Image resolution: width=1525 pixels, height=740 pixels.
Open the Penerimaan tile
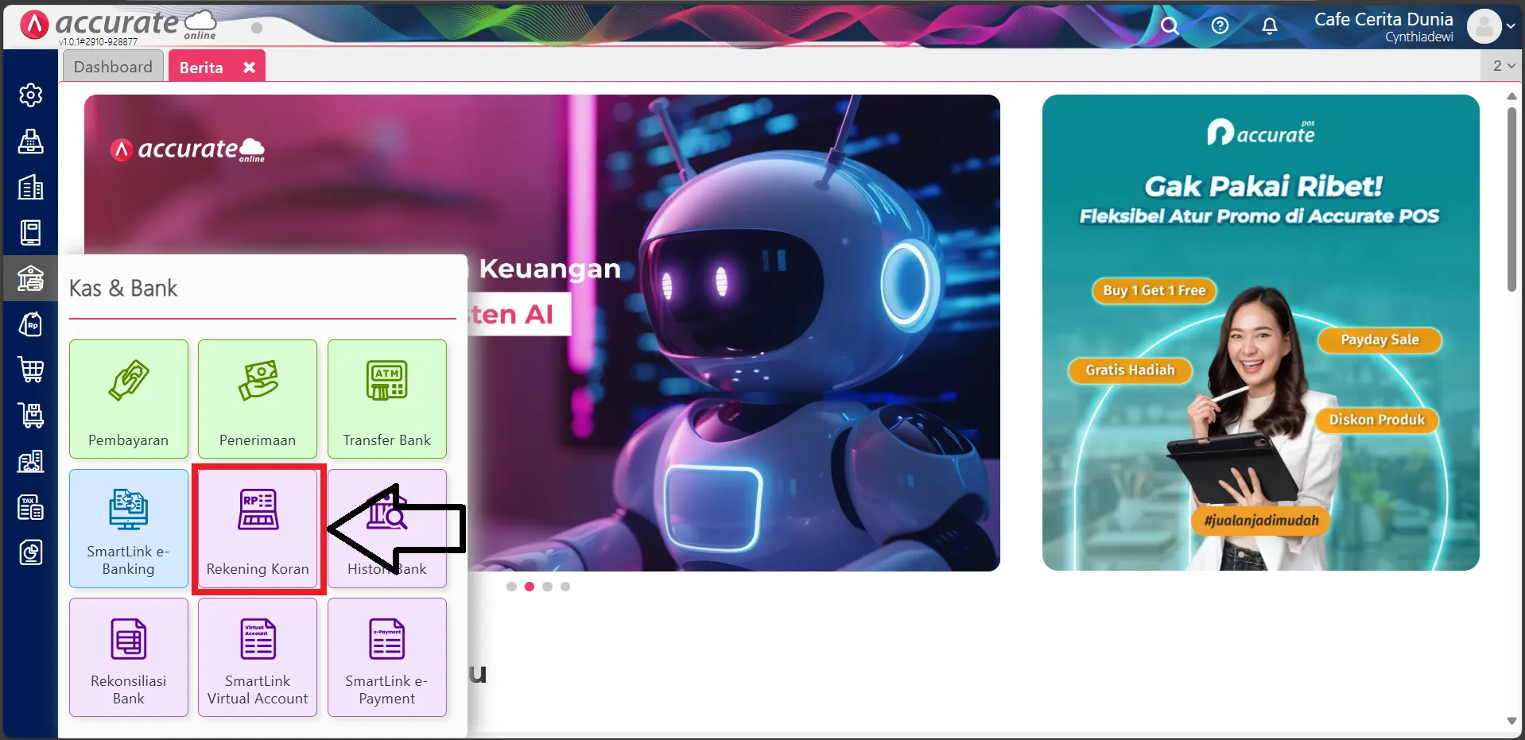pyautogui.click(x=257, y=398)
